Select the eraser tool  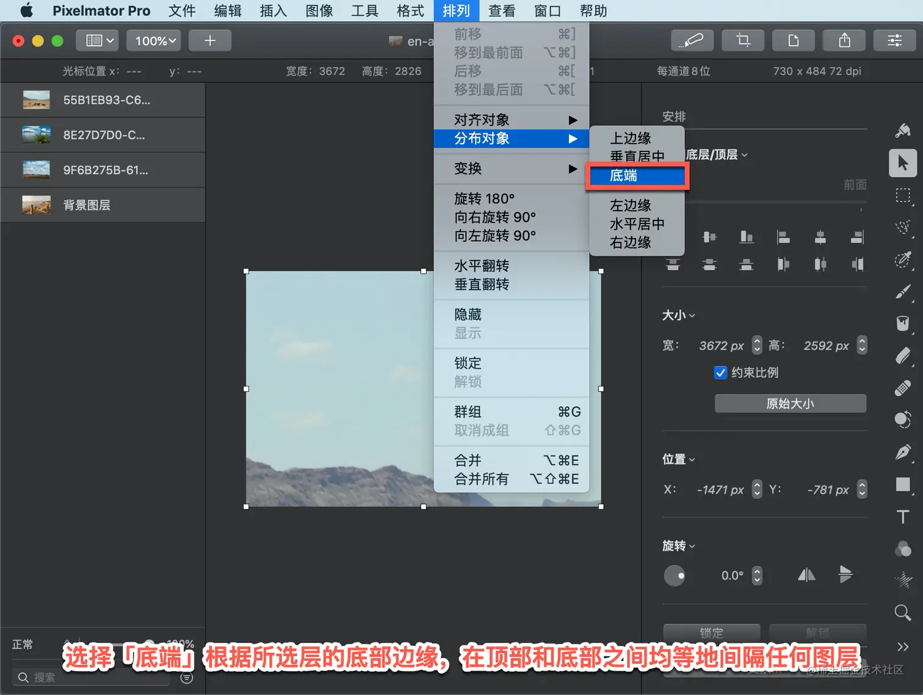pyautogui.click(x=903, y=355)
